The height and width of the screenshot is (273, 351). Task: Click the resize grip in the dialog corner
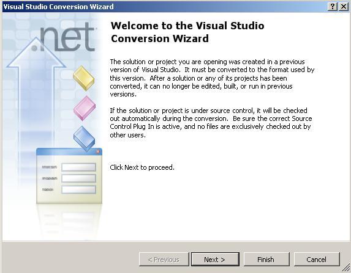pos(346,268)
